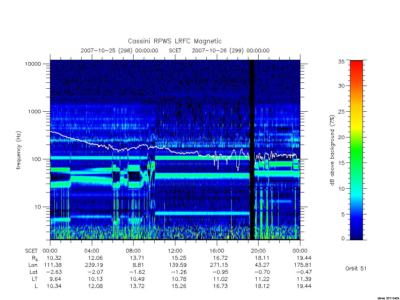Click the 'Orbit 51' label
The width and height of the screenshot is (400, 300).
click(x=355, y=268)
